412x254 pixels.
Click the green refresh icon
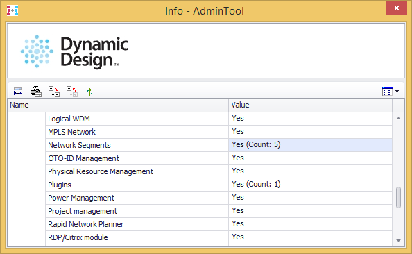[90, 92]
